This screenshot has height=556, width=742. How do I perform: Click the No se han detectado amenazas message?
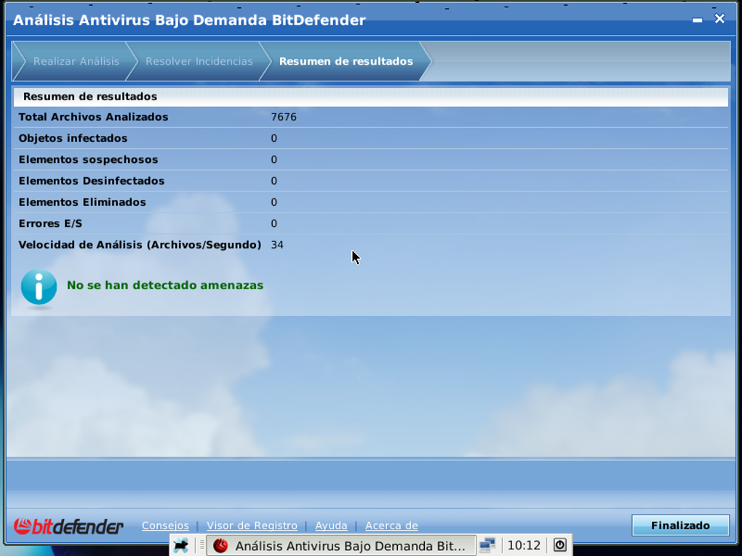(x=164, y=286)
